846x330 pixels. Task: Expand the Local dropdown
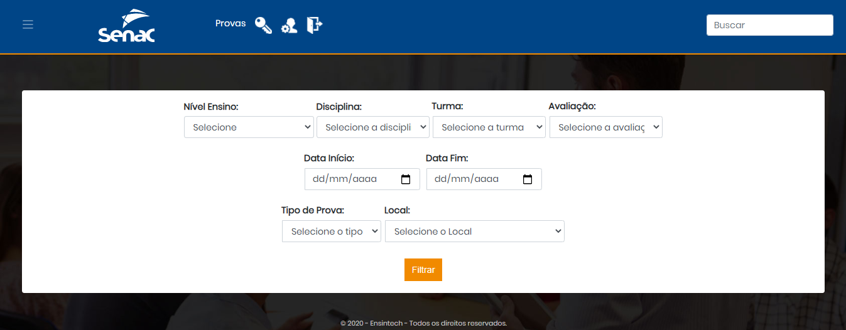(x=475, y=231)
